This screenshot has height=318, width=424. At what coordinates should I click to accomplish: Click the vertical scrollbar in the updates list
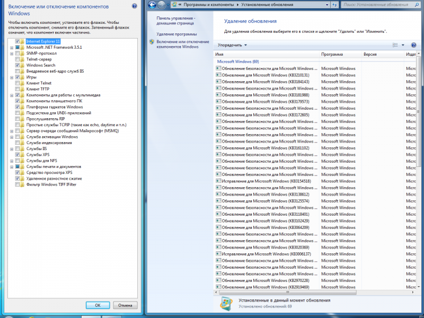click(x=419, y=112)
